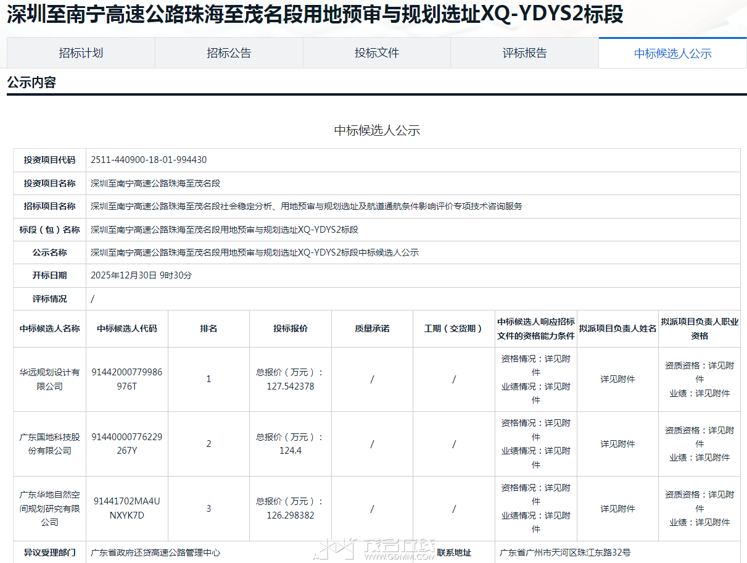The height and width of the screenshot is (563, 747).
Task: Click the 投标报价 column header
Action: 290,328
